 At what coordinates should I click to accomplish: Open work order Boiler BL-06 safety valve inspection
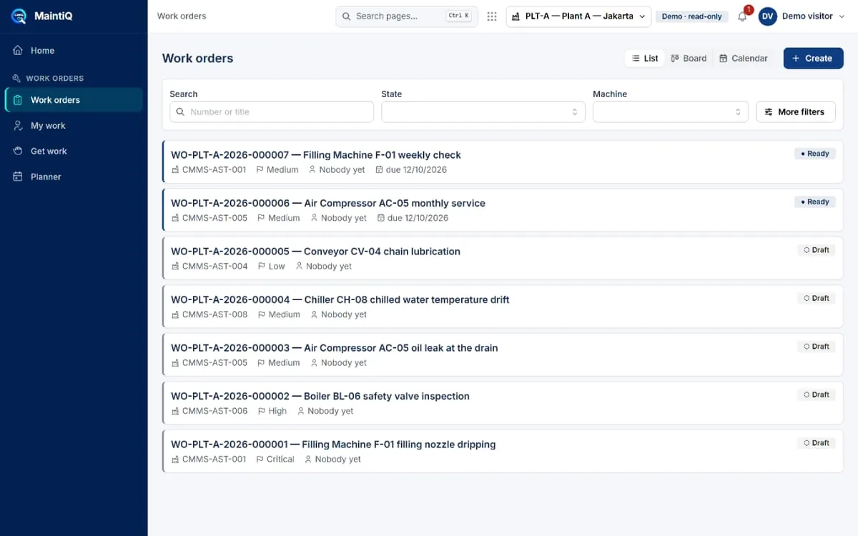[x=503, y=403]
